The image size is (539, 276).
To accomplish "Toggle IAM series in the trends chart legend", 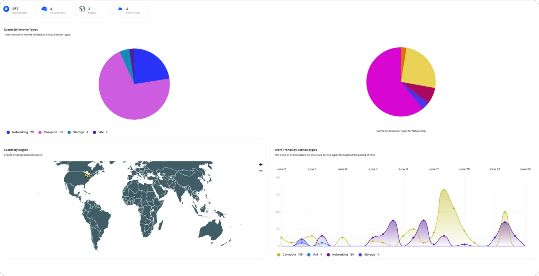I will tap(315, 255).
